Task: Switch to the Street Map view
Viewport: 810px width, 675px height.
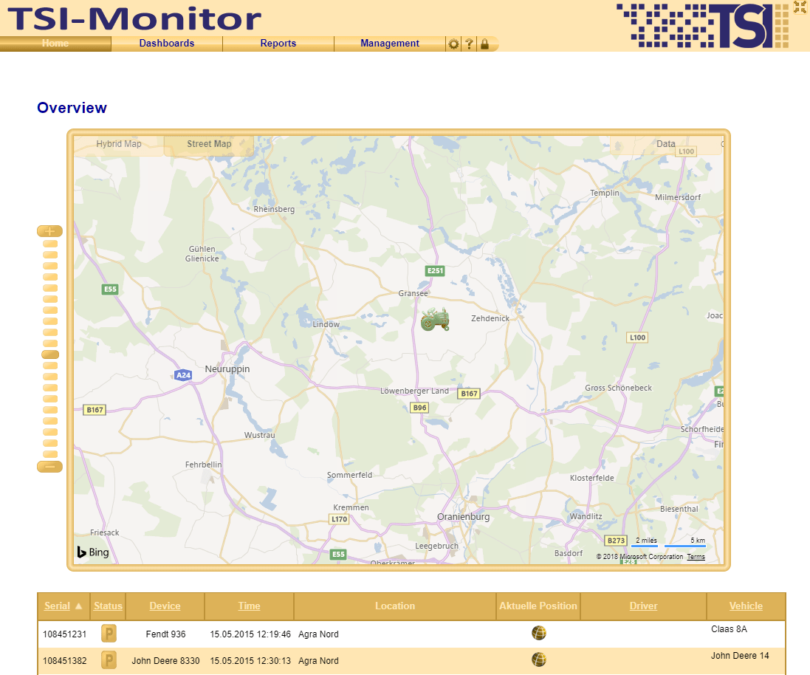Action: pyautogui.click(x=209, y=144)
